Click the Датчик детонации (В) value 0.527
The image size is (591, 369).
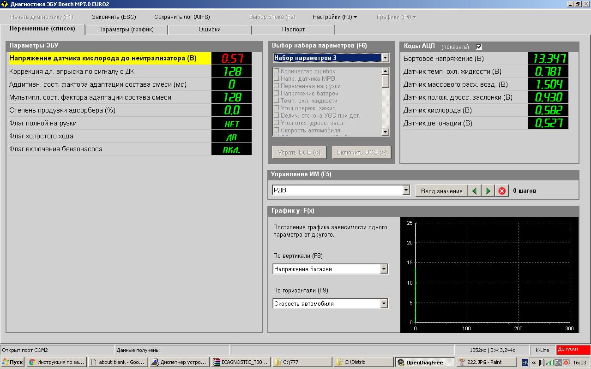(x=548, y=123)
